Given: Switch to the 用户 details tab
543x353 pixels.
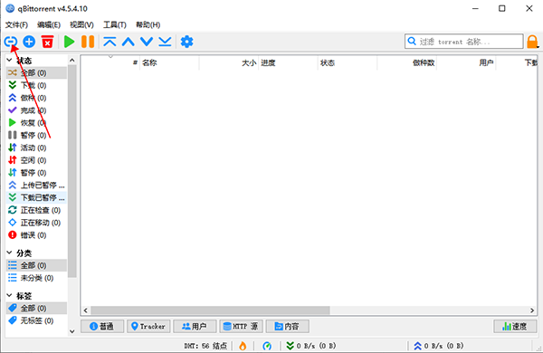Looking at the screenshot, I should tap(195, 326).
